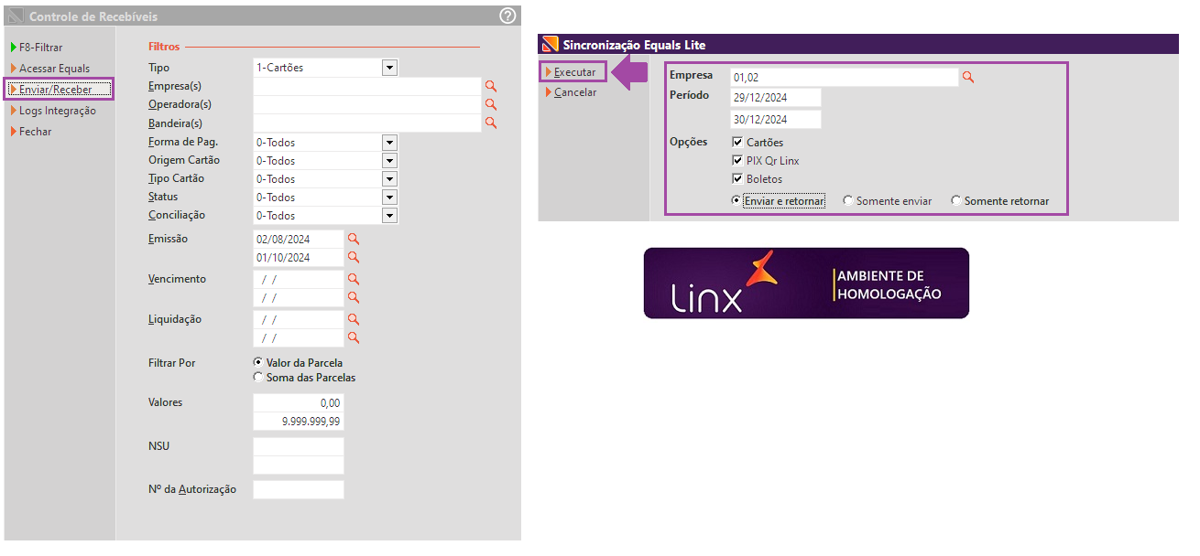This screenshot has width=1200, height=556.
Task: Click Executar in the Sincronização window
Action: coord(573,71)
